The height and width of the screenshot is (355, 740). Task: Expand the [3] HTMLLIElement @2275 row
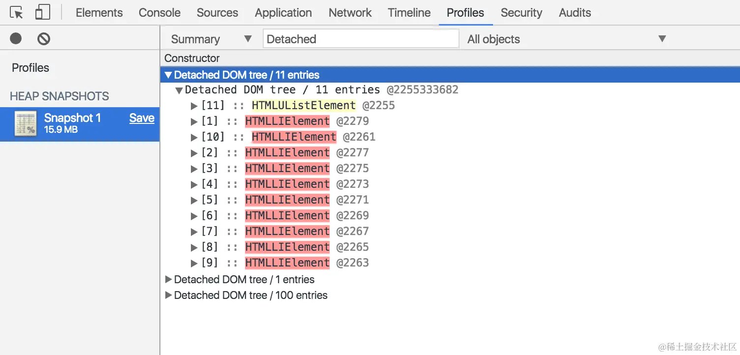pyautogui.click(x=194, y=169)
